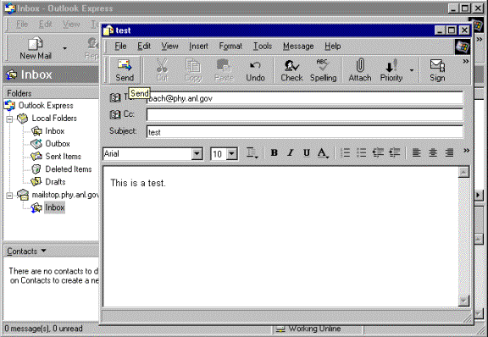Open View menu in test window
Viewport: 488px width, 337px height.
[x=169, y=46]
